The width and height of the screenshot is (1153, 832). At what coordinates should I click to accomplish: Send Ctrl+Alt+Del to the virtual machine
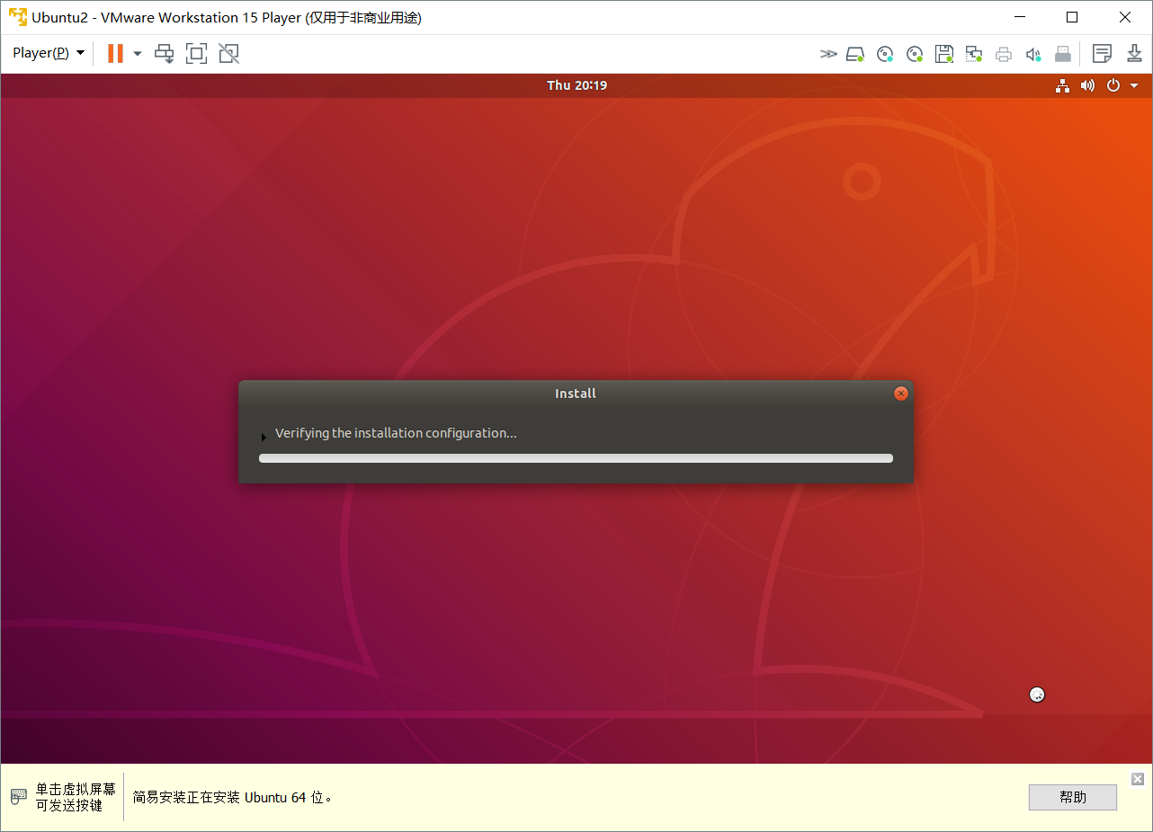[165, 54]
